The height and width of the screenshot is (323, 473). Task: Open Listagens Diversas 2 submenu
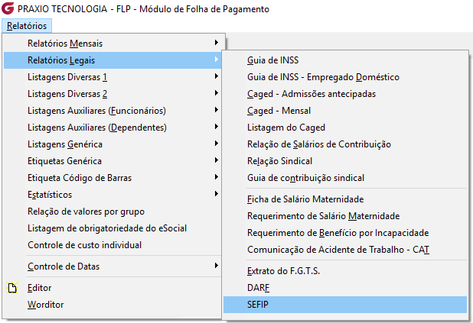click(113, 94)
